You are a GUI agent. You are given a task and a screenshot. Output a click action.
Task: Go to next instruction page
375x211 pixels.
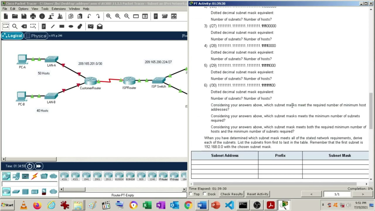363,194
